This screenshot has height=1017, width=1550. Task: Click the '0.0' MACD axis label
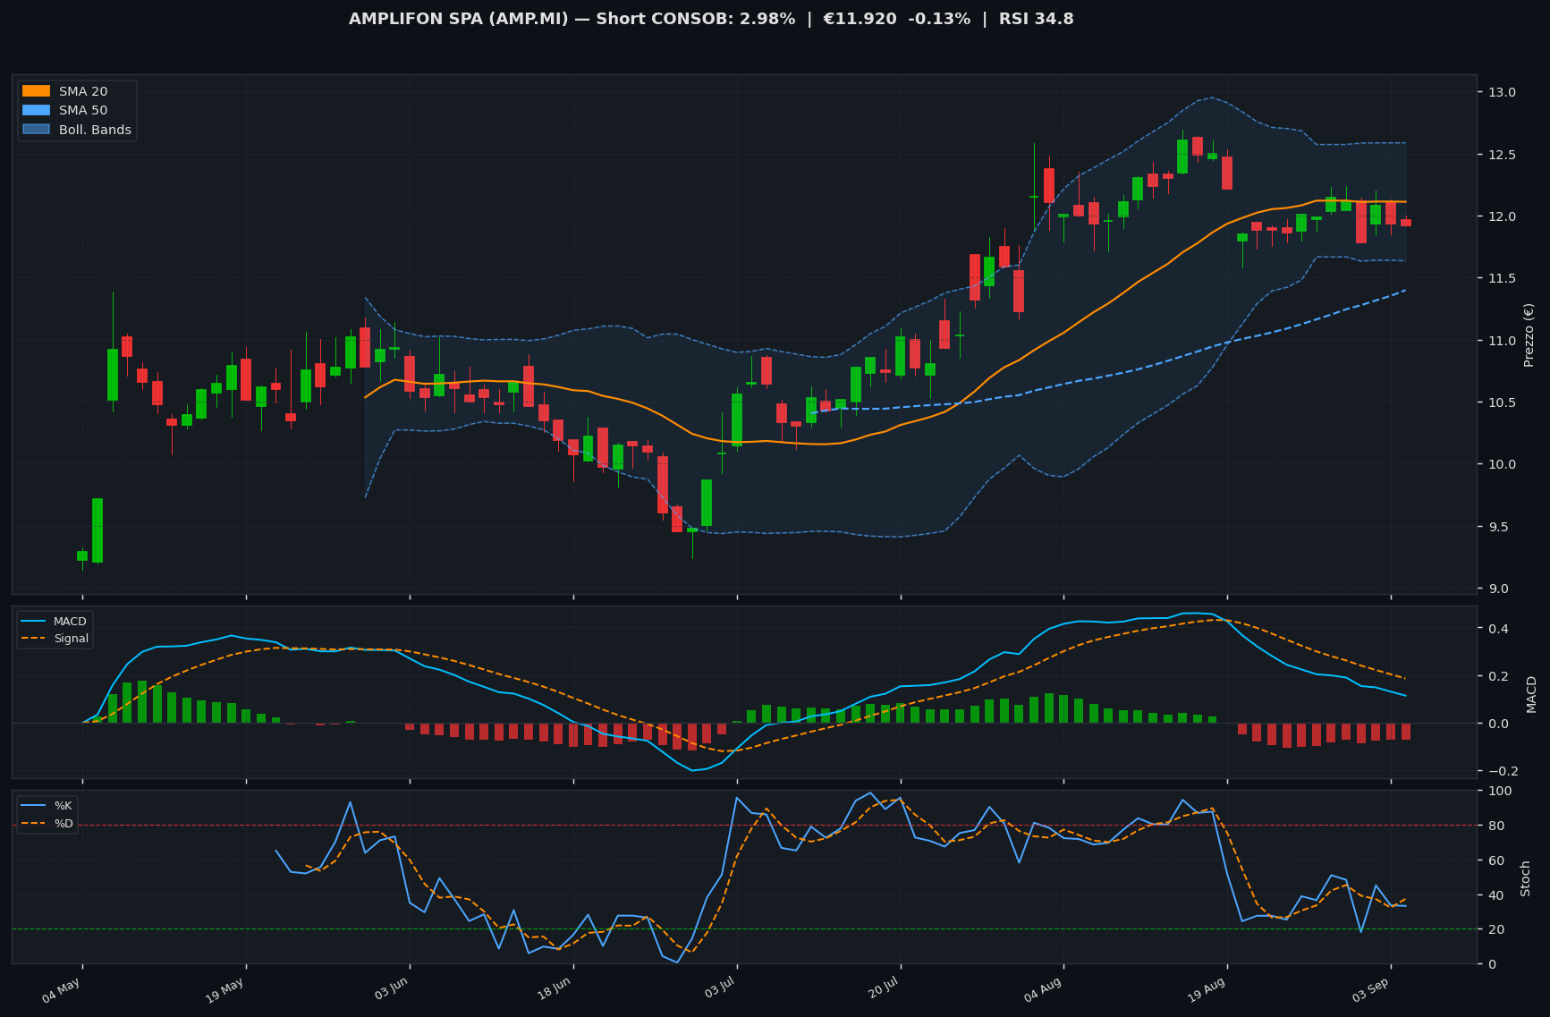coord(1497,724)
